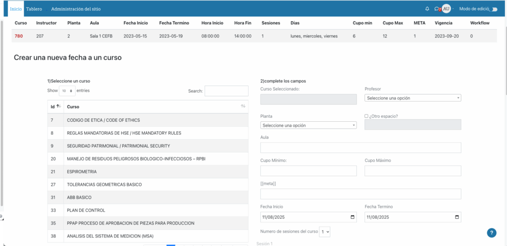507x246 pixels.
Task: Open Fecha Termino calendar picker icon
Action: click(x=457, y=217)
